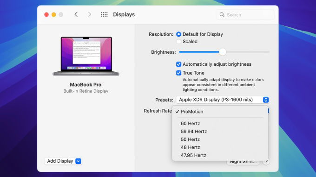
Task: Click the MacBook Pro name text
Action: [x=86, y=85]
